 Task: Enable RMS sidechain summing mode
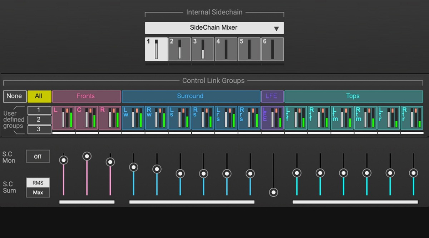38,182
